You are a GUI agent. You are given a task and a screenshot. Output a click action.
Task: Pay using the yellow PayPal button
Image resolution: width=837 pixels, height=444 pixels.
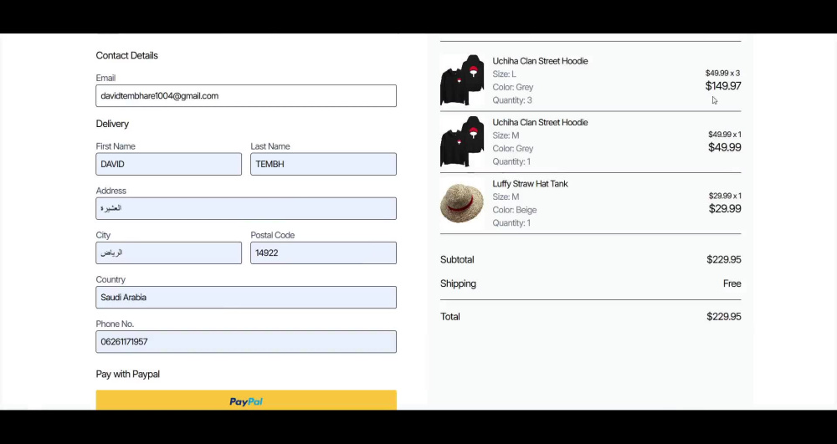[x=246, y=401]
